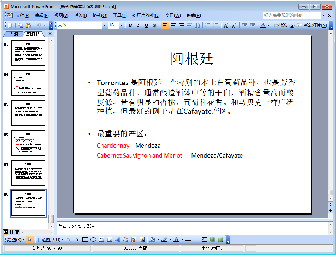Image resolution: width=336 pixels, height=255 pixels.
Task: Insert Picture from file
Action: 142,239
